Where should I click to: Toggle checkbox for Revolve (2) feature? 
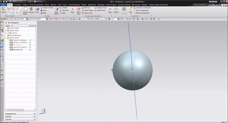coord(10,45)
